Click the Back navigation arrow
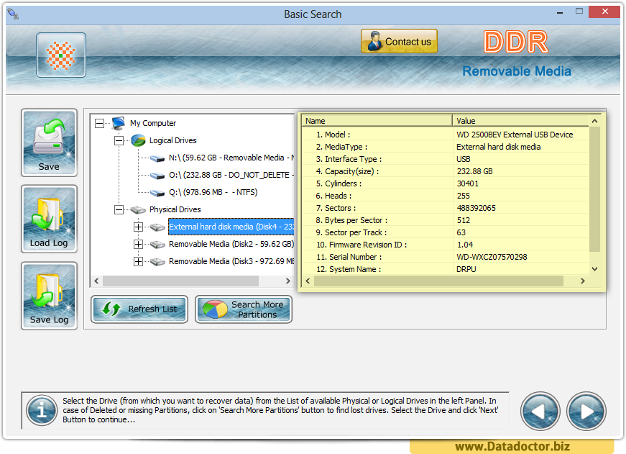Screen dimensions: 626x454 (x=540, y=411)
